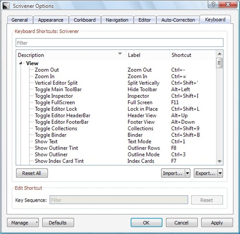The image size is (240, 234).
Task: Click the Shortcut column header
Action: tap(193, 55)
